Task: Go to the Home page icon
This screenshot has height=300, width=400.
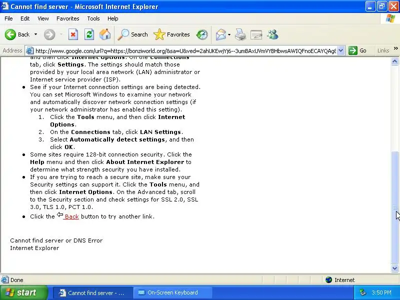Action: coord(105,34)
